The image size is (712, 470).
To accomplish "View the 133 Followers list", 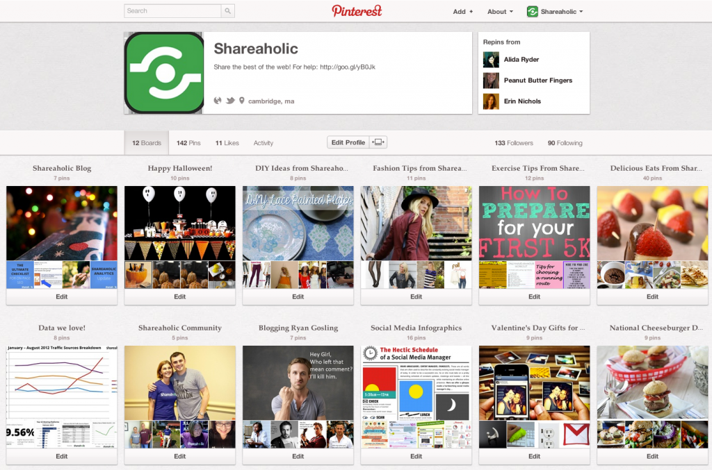I will [x=514, y=143].
